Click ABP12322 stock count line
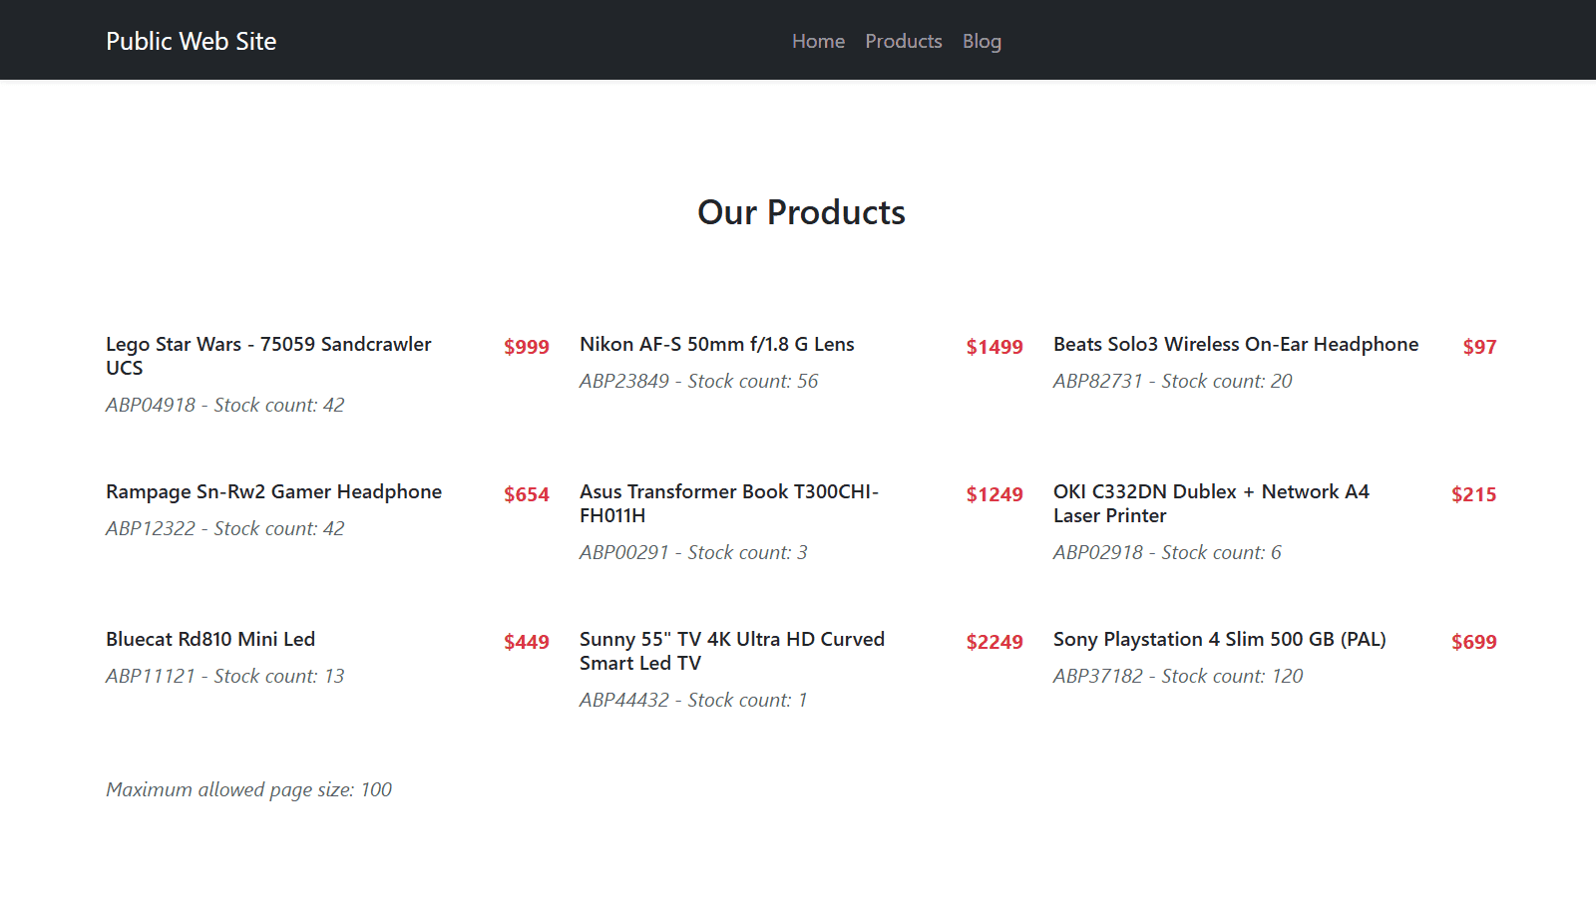1596x897 pixels. [x=225, y=528]
